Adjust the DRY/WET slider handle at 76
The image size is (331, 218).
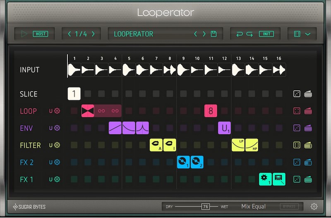point(205,206)
